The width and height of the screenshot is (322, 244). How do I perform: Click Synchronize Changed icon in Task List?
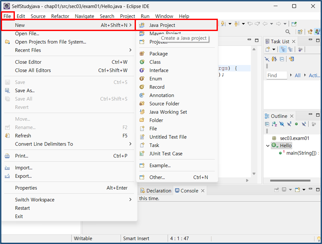coord(291,59)
